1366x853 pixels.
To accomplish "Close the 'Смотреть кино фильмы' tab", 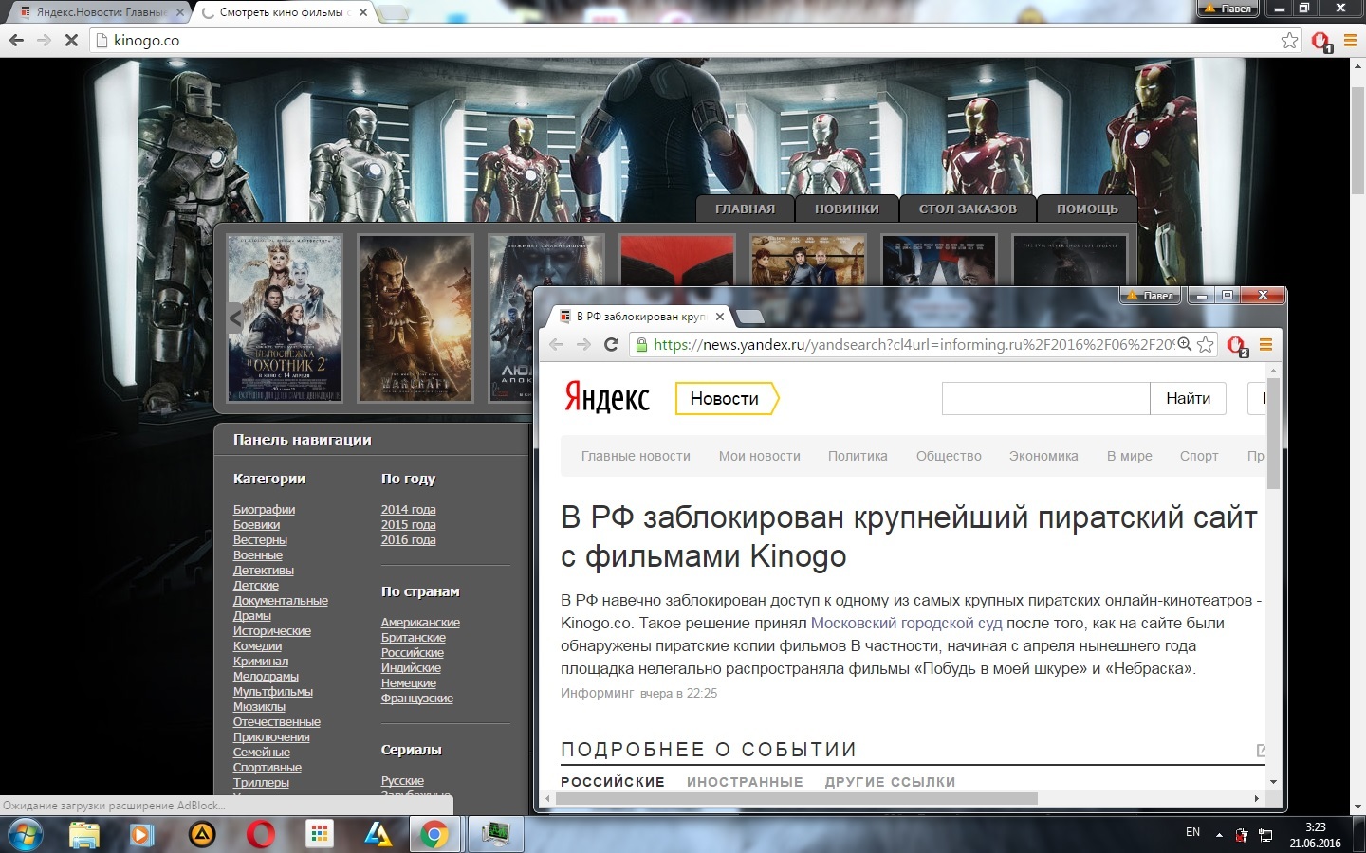I will click(x=363, y=12).
